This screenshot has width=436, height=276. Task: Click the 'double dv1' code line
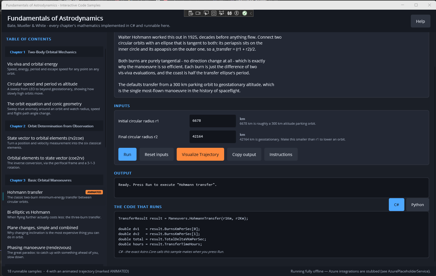click(x=159, y=229)
